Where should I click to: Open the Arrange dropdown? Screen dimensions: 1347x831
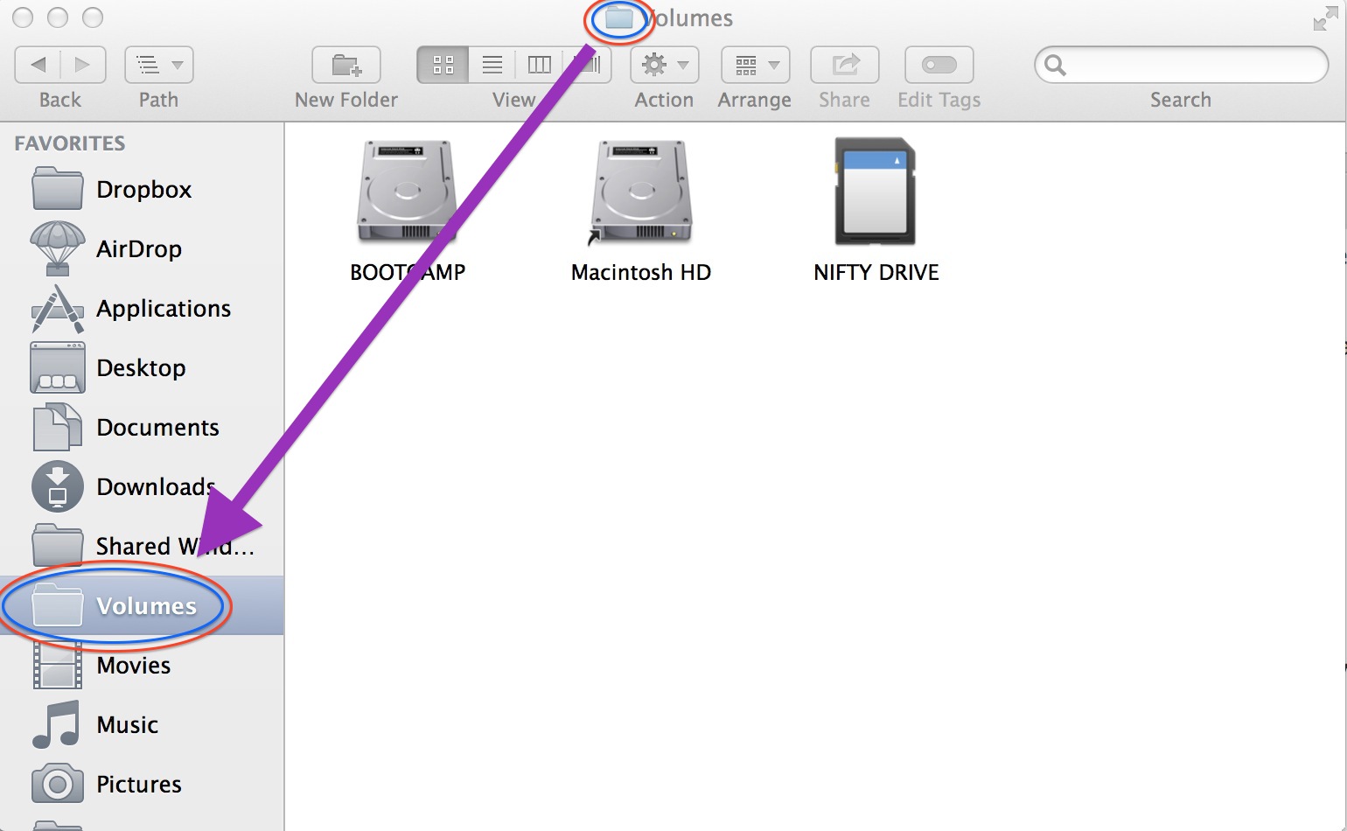(x=756, y=65)
